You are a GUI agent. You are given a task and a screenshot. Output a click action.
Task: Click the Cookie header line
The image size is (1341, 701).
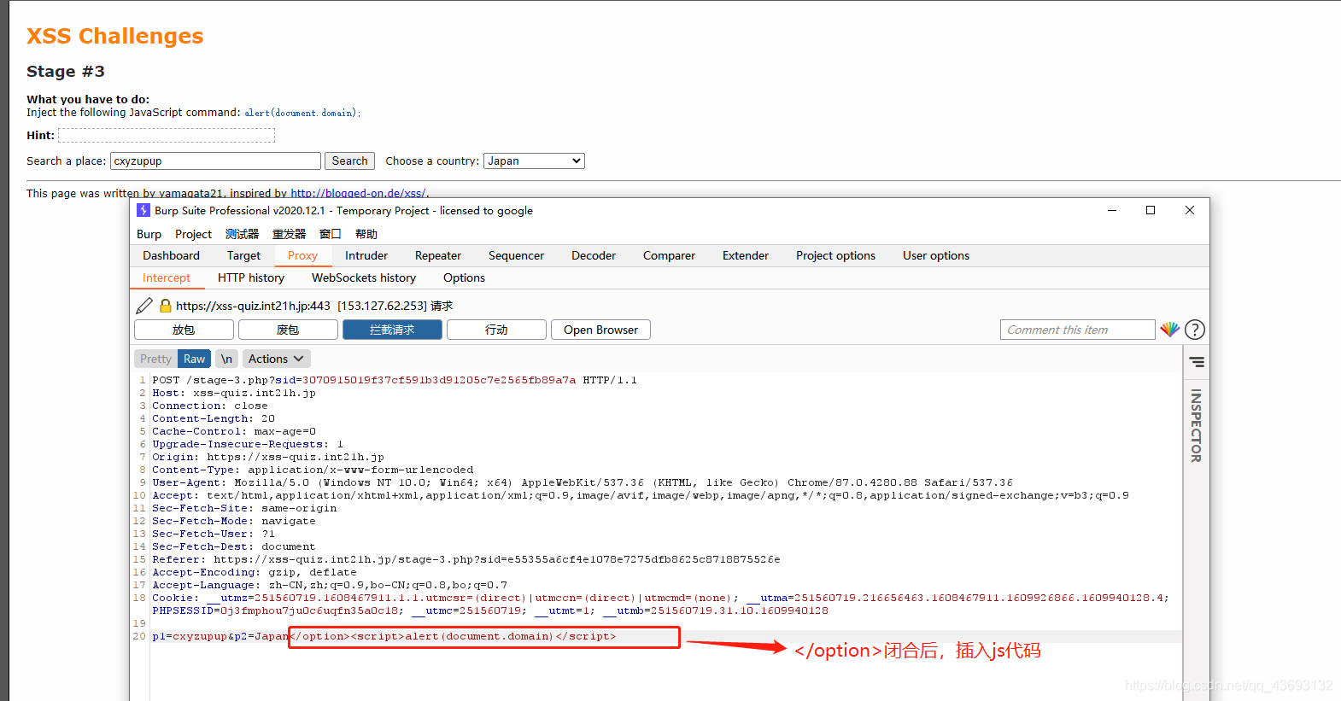coord(660,598)
